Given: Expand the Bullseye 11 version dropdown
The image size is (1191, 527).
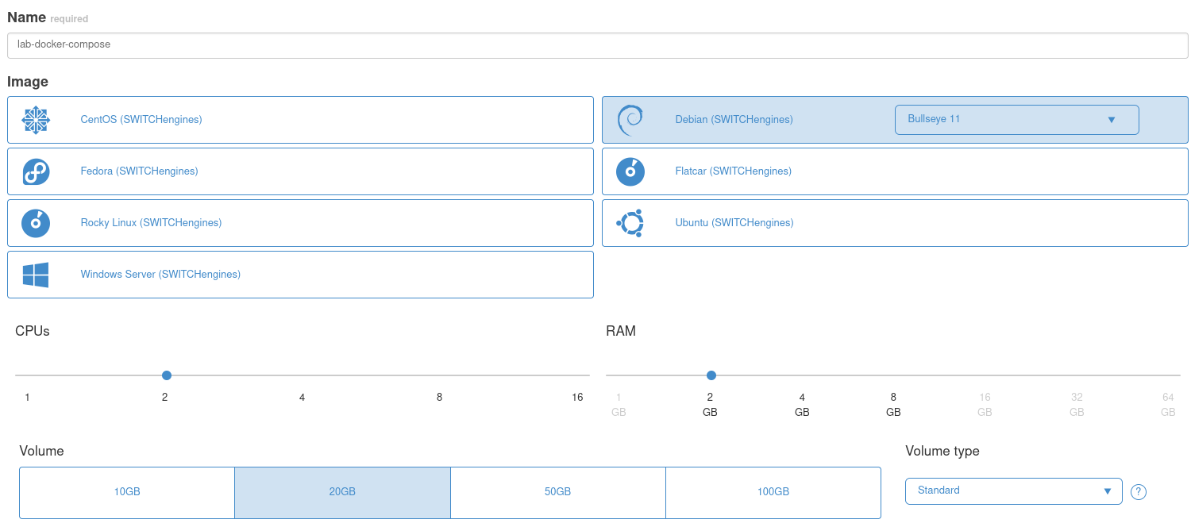Looking at the screenshot, I should pyautogui.click(x=1016, y=120).
